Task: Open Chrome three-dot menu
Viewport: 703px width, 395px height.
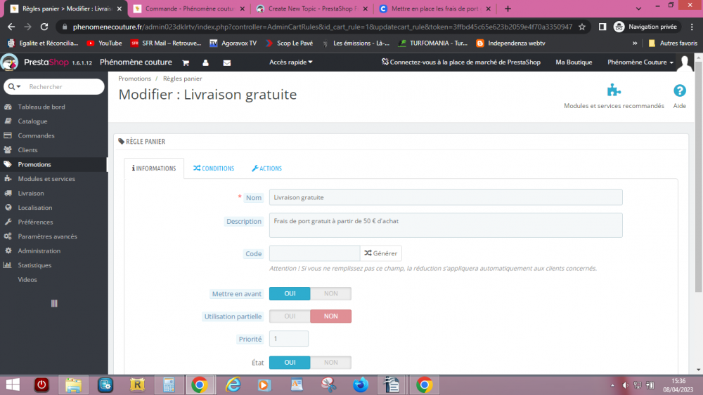Action: click(x=692, y=27)
